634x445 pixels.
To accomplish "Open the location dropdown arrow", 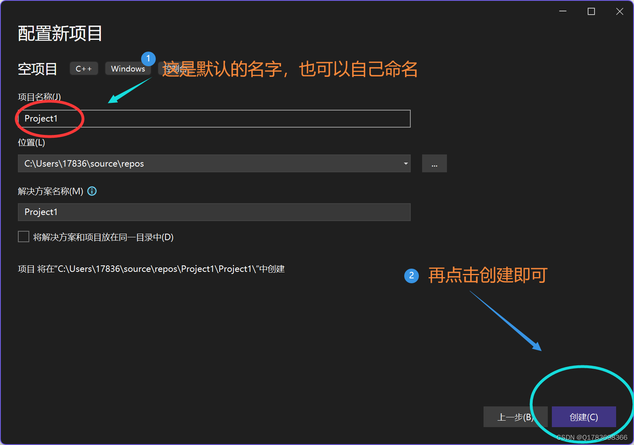I will [x=405, y=163].
